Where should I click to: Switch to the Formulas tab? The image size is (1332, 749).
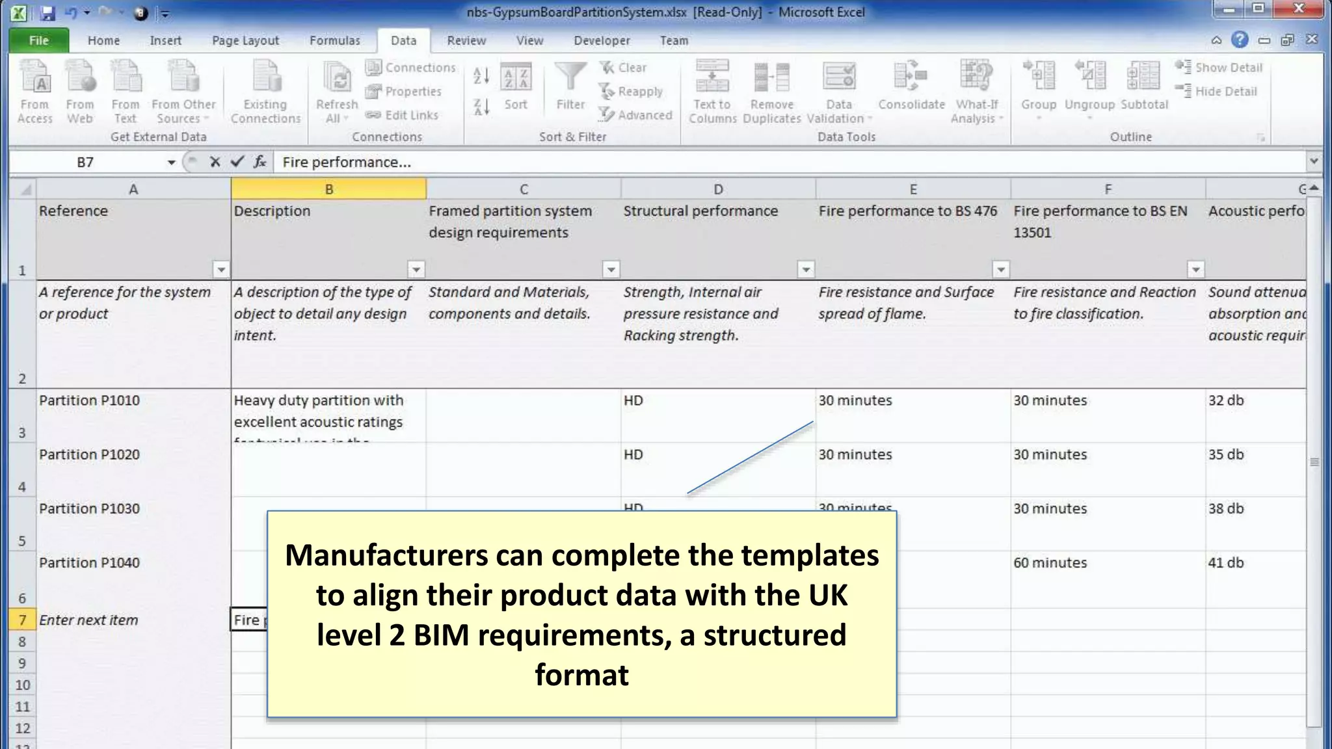(x=334, y=40)
